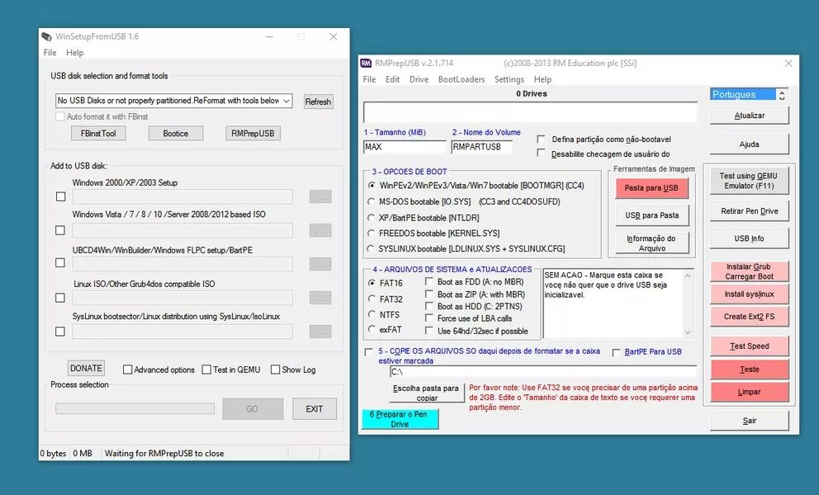Select SYSLINUX bootable option
Screen dimensions: 819x495
[x=372, y=248]
